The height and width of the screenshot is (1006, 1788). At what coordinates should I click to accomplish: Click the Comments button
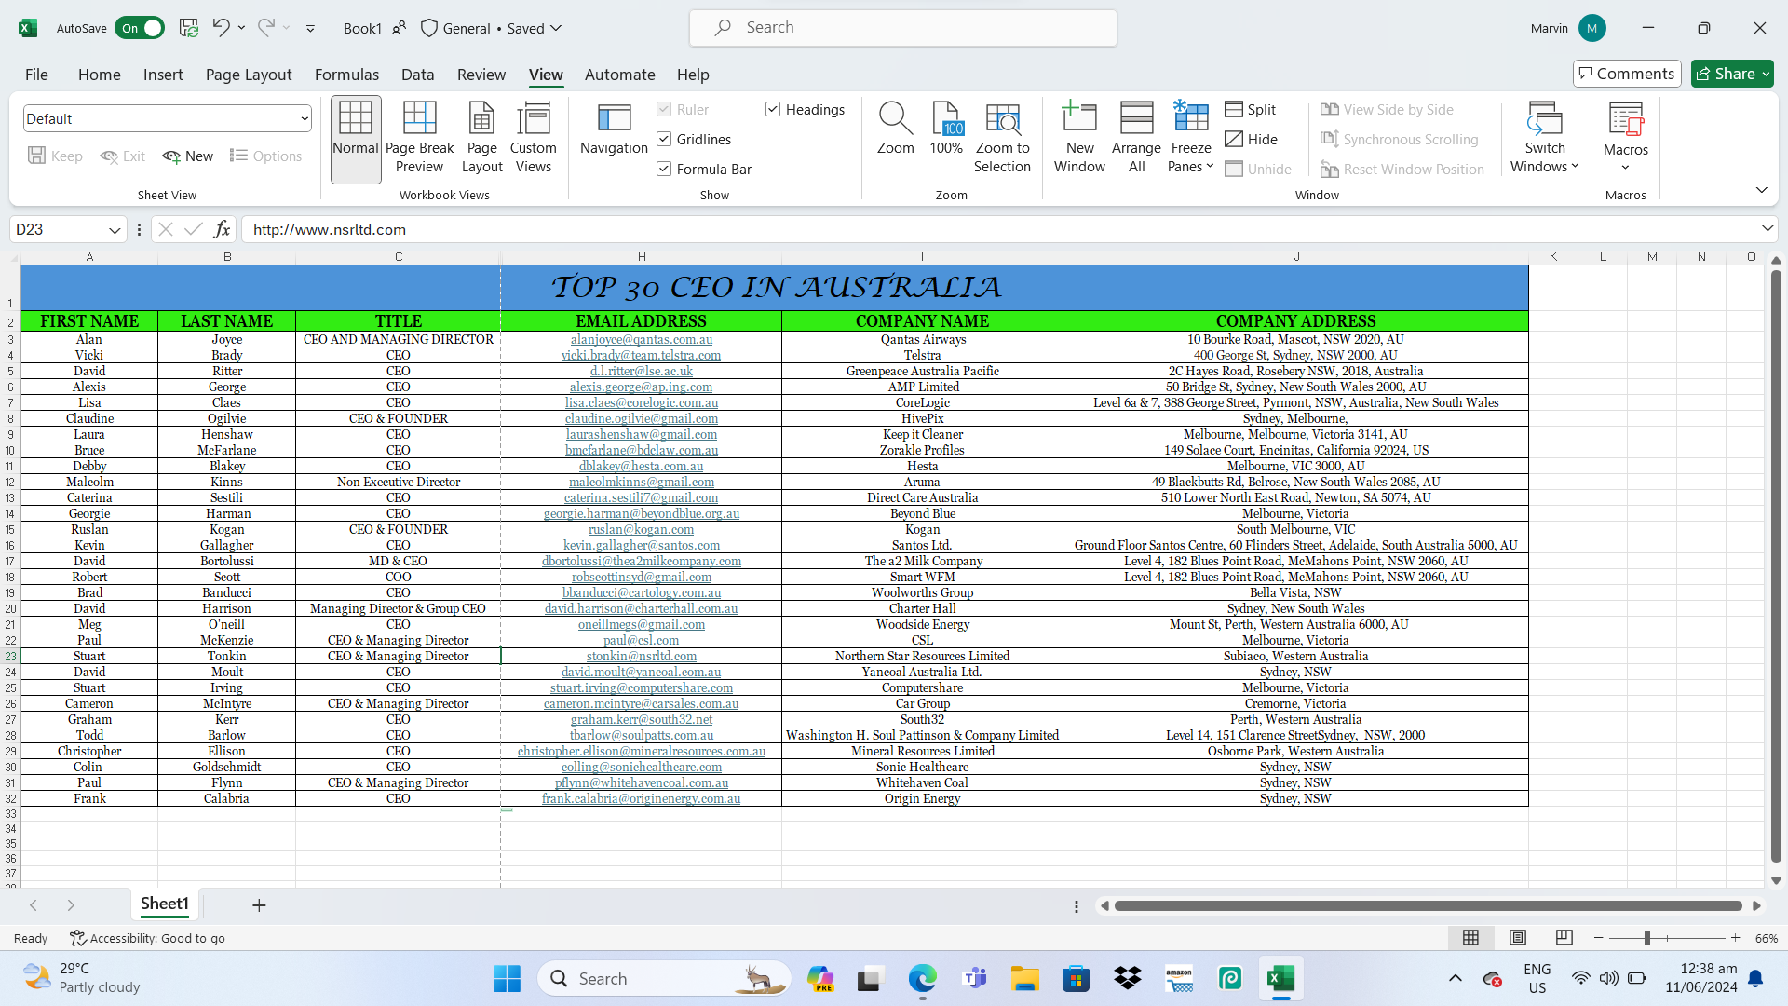tap(1626, 74)
